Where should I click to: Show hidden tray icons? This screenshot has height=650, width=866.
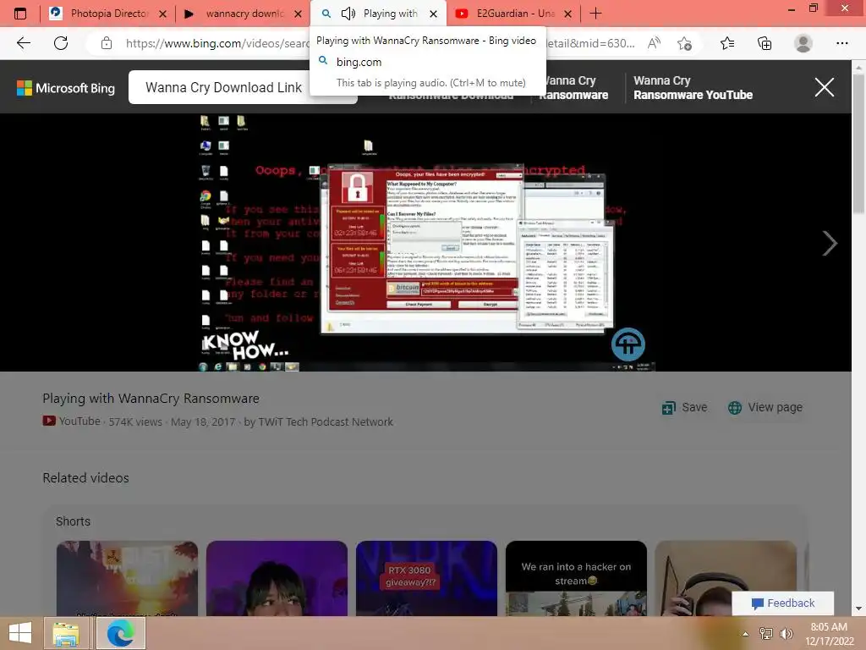pos(745,634)
